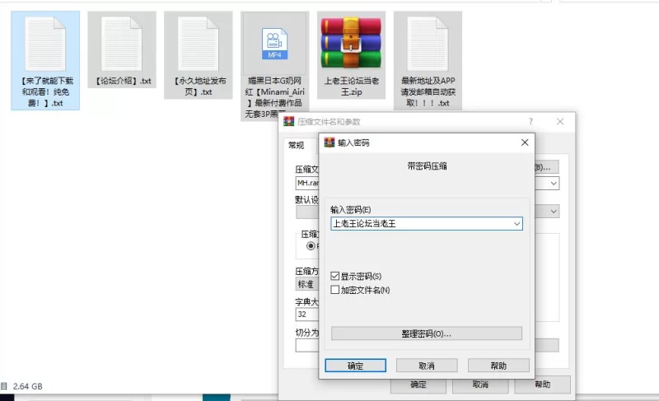Image resolution: width=659 pixels, height=401 pixels.
Task: Select the archive format radio button
Action: click(311, 245)
